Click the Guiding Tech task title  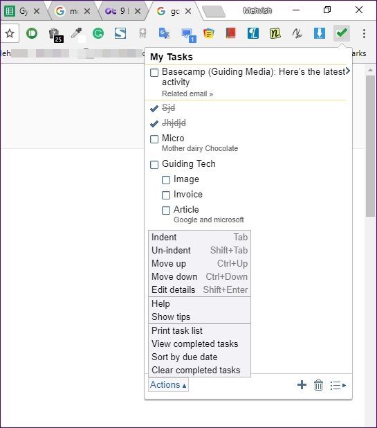189,163
